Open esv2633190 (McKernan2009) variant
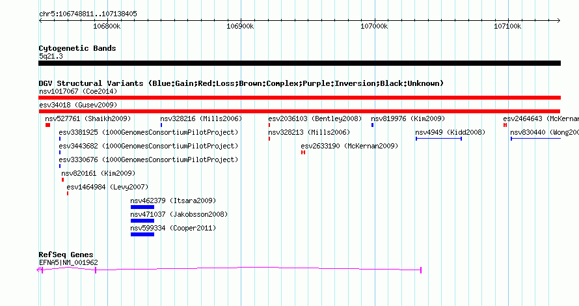The height and width of the screenshot is (306, 579). point(350,146)
